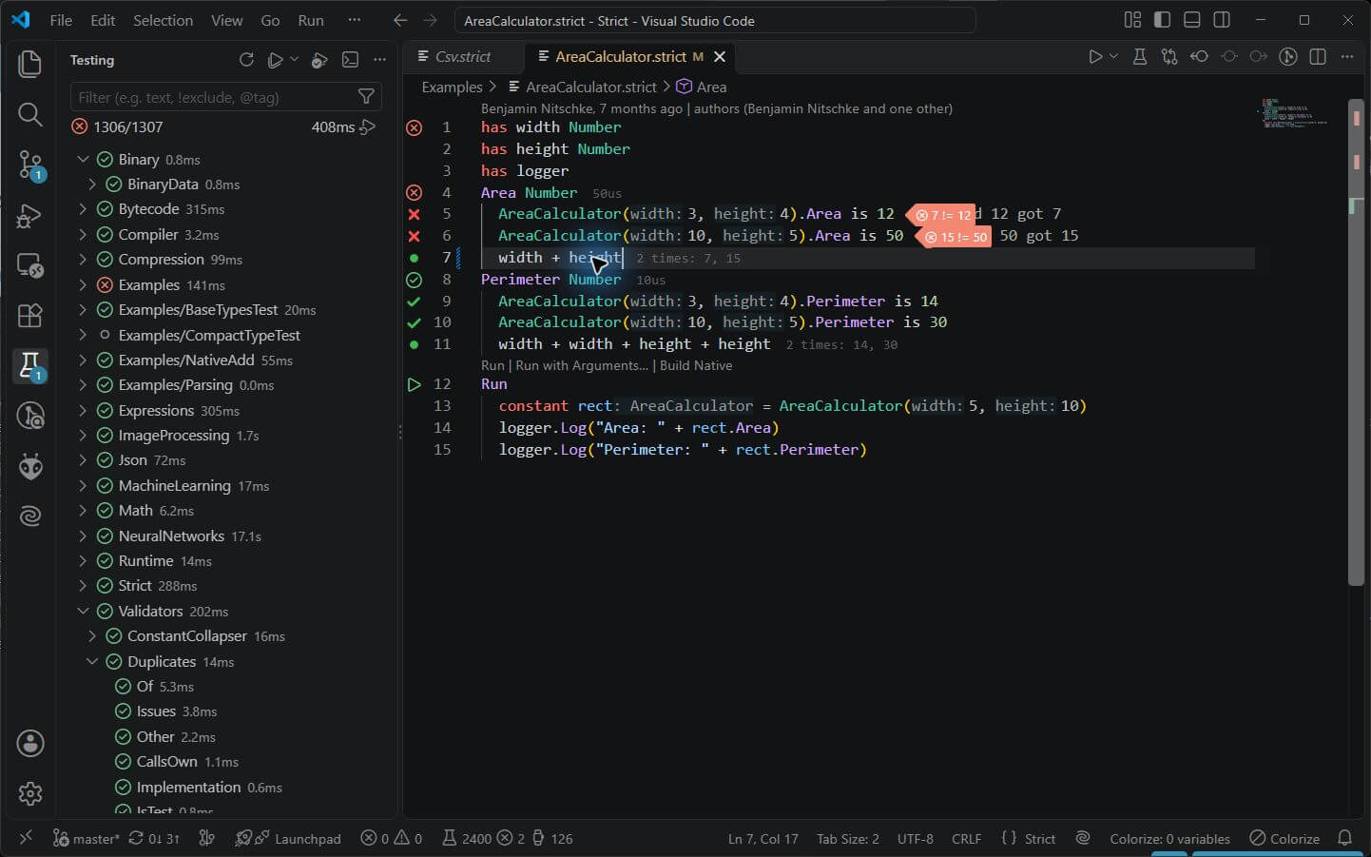The height and width of the screenshot is (857, 1371).
Task: Toggle the Panel layout button
Action: (x=1191, y=20)
